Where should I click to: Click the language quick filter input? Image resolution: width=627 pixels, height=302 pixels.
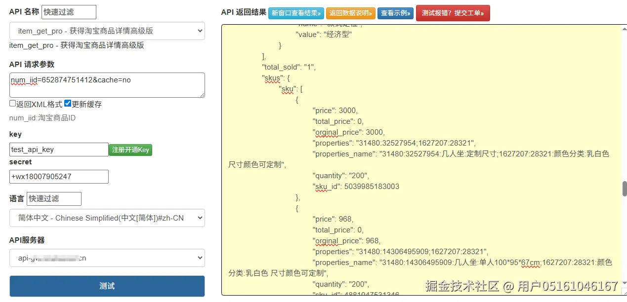pos(54,198)
